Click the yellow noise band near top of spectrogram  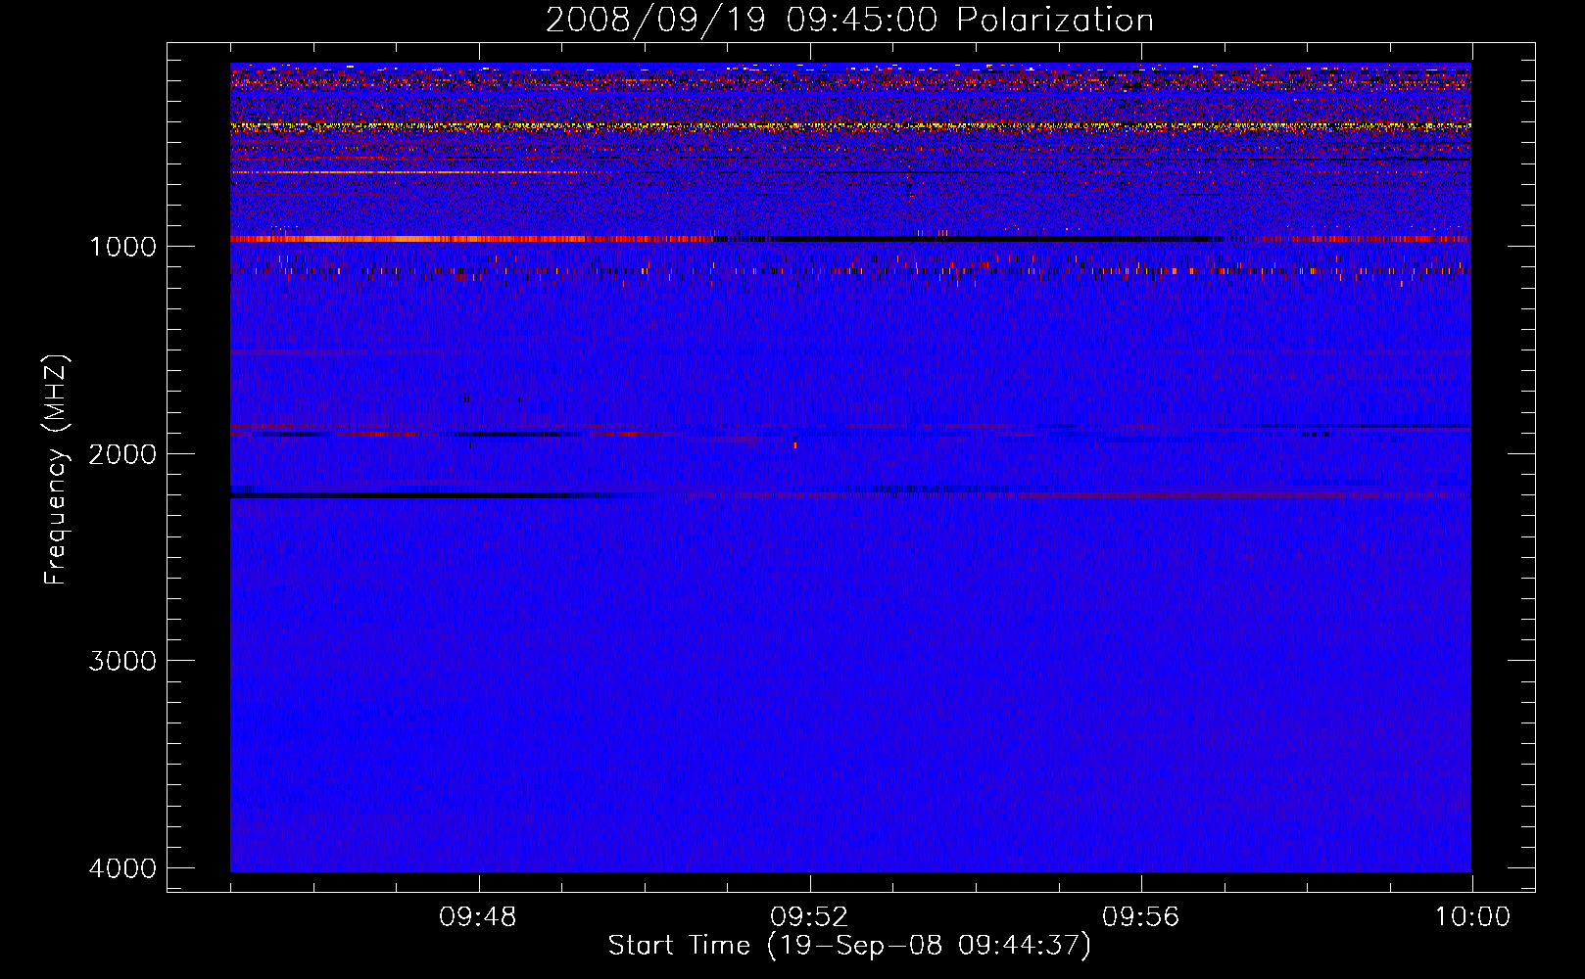(x=850, y=126)
